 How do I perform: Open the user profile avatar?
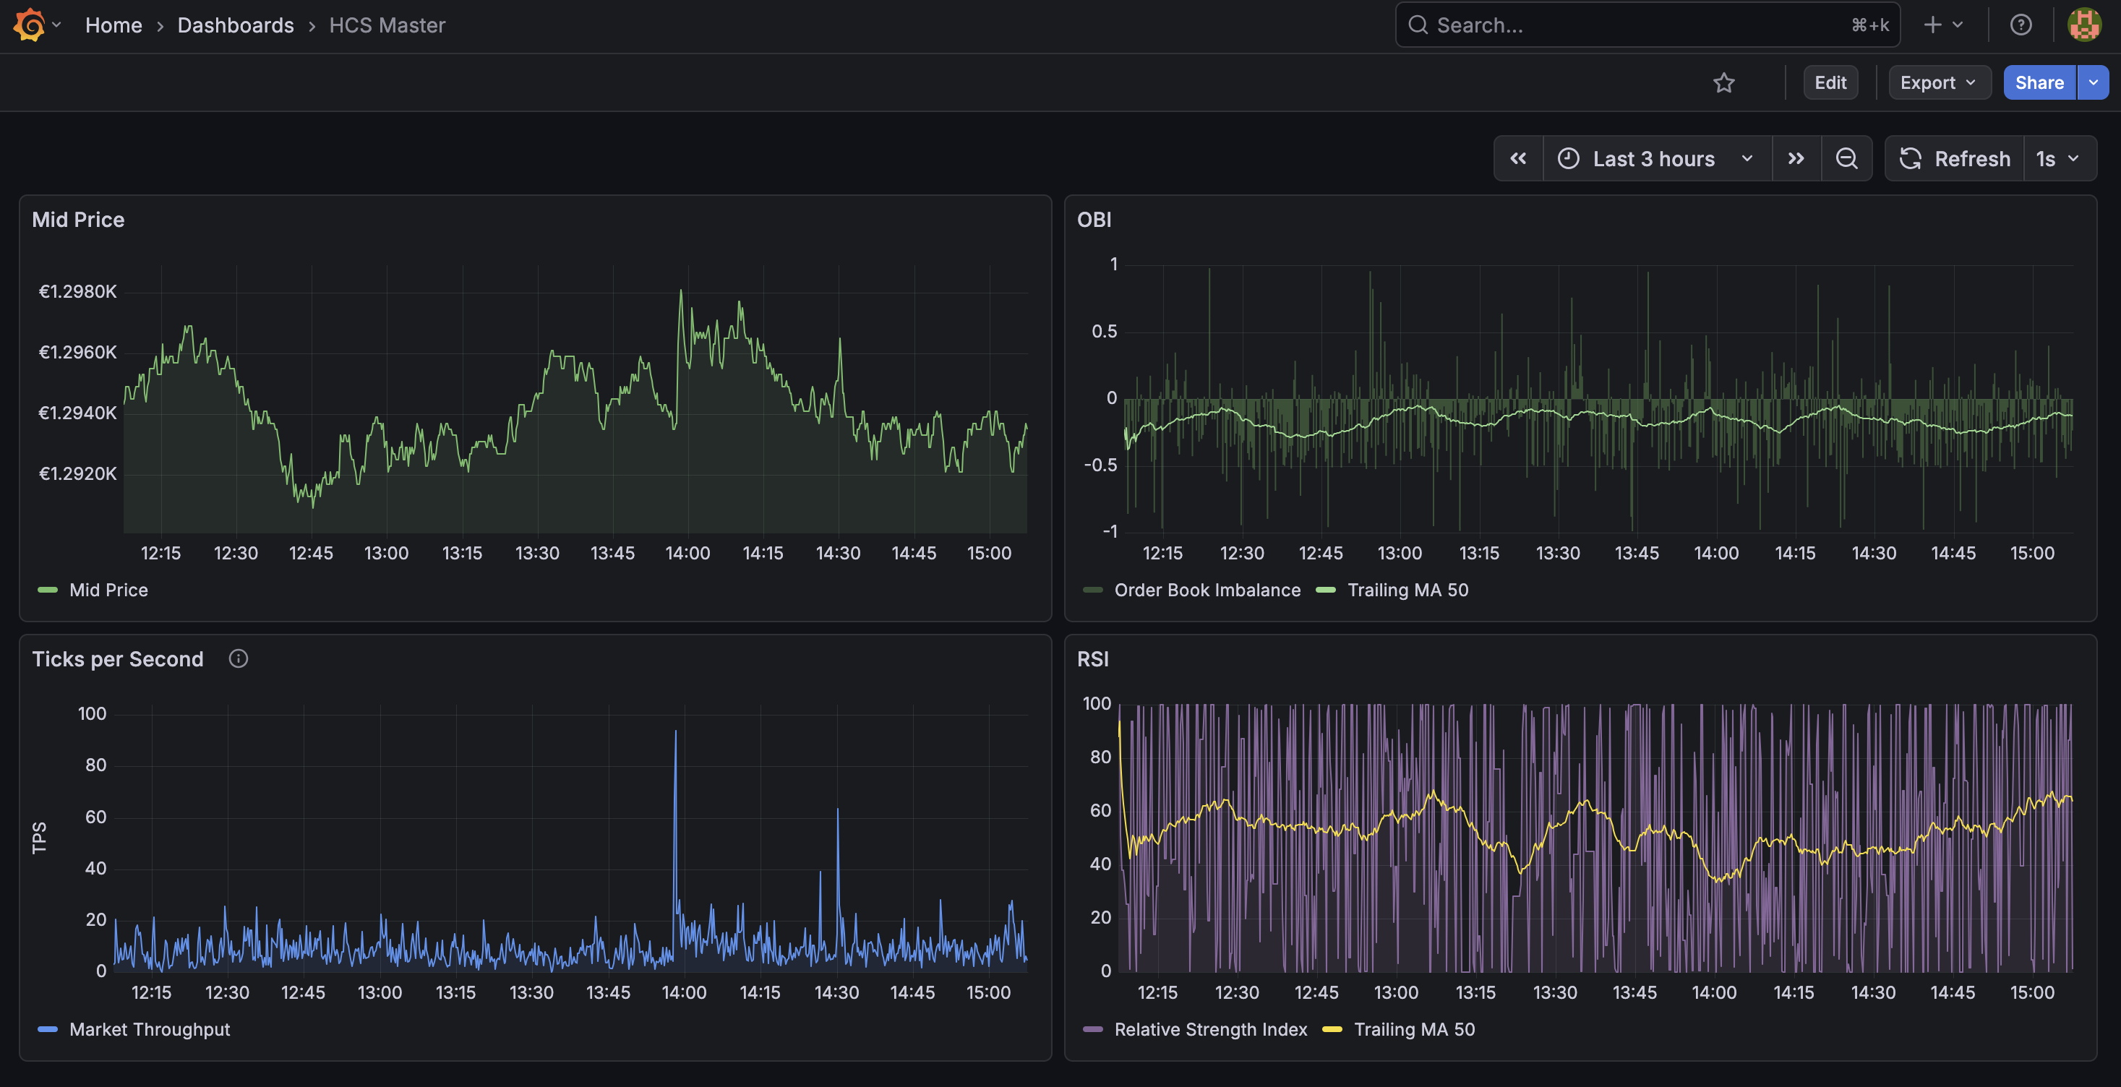point(2084,25)
